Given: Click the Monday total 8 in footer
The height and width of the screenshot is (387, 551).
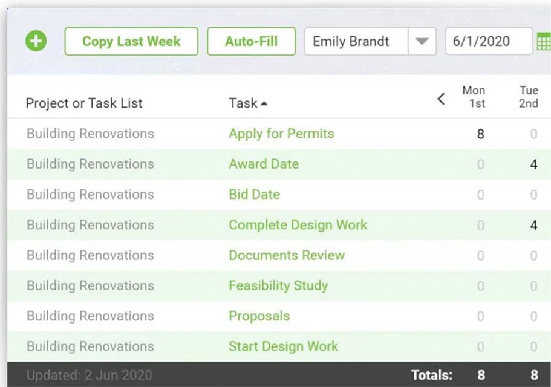Looking at the screenshot, I should pos(481,375).
